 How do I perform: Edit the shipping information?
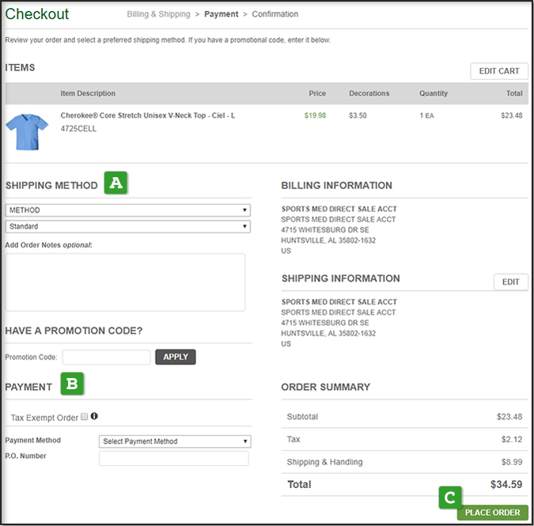[510, 282]
